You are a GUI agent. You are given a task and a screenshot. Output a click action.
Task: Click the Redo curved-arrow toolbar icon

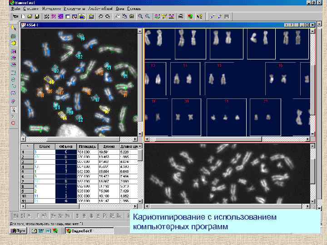[x=108, y=16]
